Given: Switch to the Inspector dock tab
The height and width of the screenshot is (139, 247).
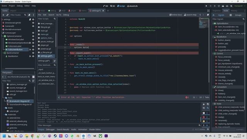Looking at the screenshot, I should (x=217, y=11).
